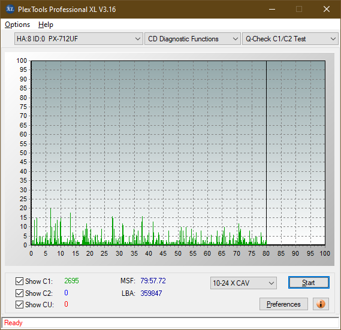
Task: Open the CD Diagnostic Functions dropdown
Action: tap(193, 39)
